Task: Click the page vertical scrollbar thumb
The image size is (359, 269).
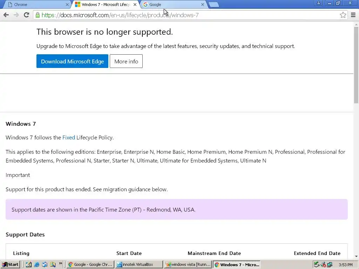Action: (x=356, y=64)
